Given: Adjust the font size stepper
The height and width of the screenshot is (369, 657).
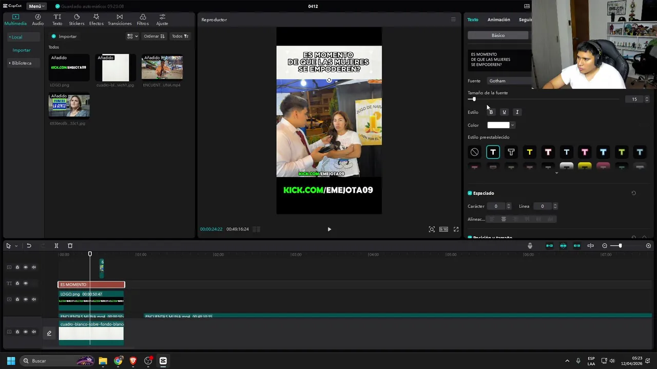Looking at the screenshot, I should click(x=647, y=99).
